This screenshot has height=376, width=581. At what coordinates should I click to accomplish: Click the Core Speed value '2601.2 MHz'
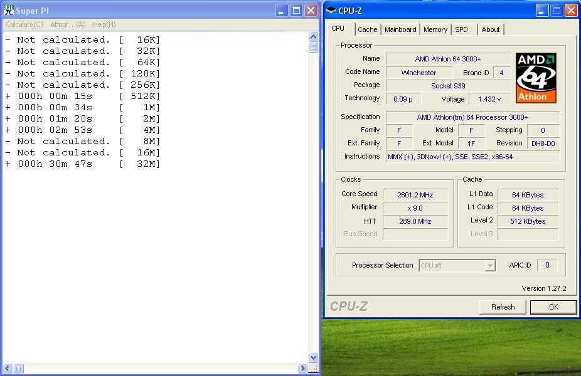click(415, 195)
